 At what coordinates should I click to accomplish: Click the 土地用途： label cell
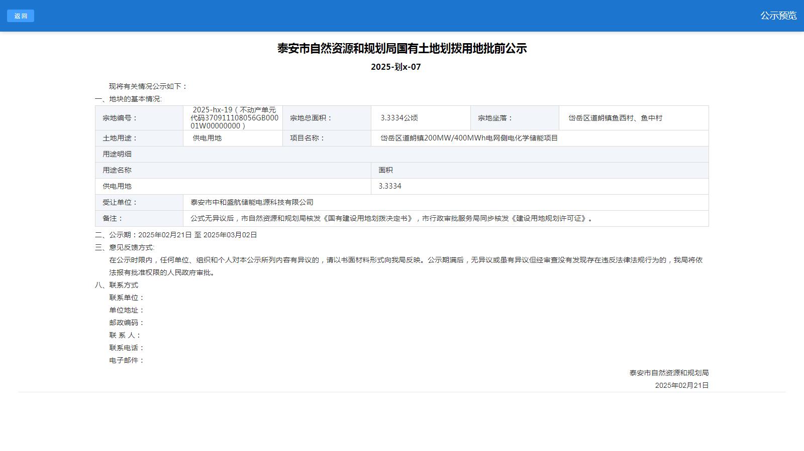tap(139, 138)
